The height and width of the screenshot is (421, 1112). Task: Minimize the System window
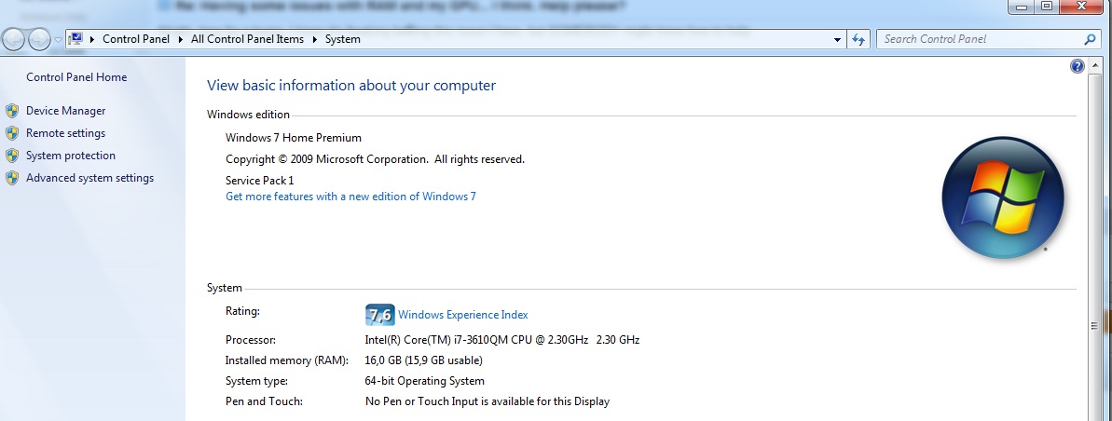(x=1022, y=7)
